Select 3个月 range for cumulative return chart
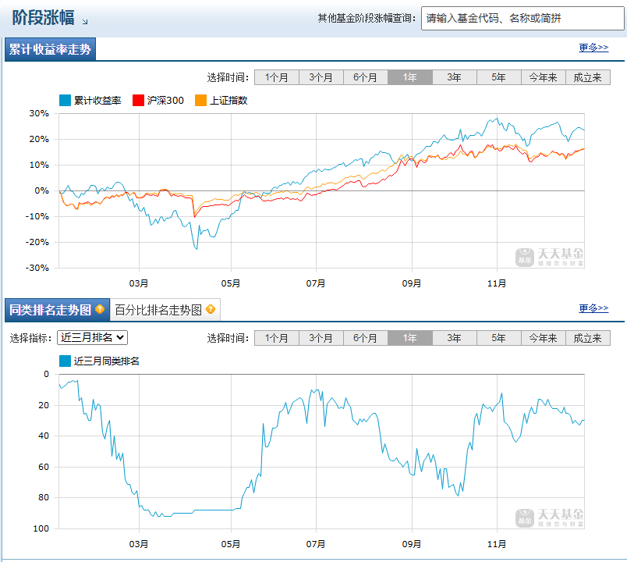 [321, 77]
